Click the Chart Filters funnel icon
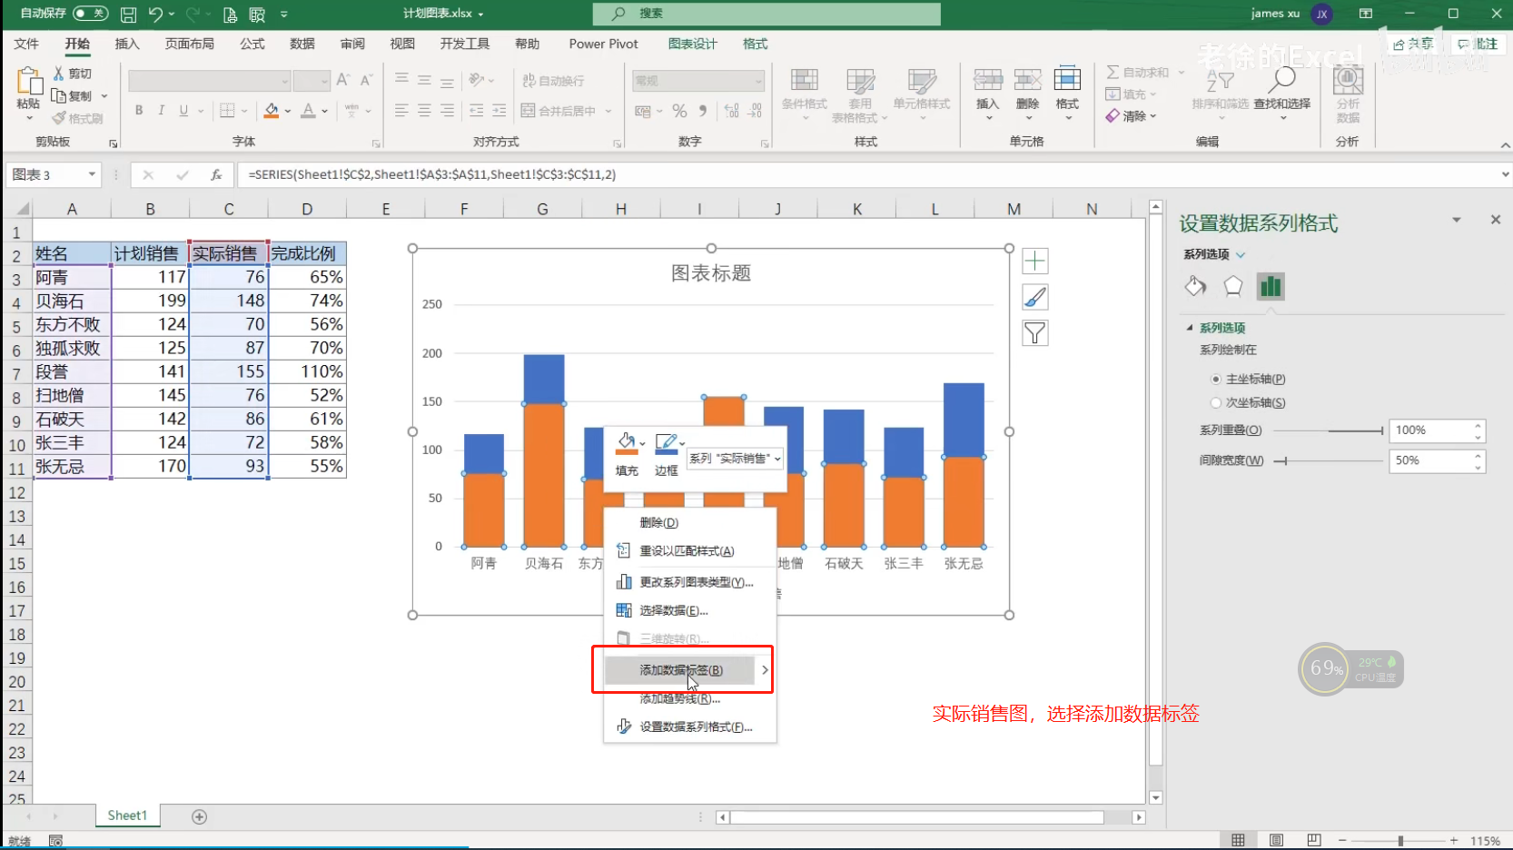This screenshot has height=850, width=1513. point(1035,333)
